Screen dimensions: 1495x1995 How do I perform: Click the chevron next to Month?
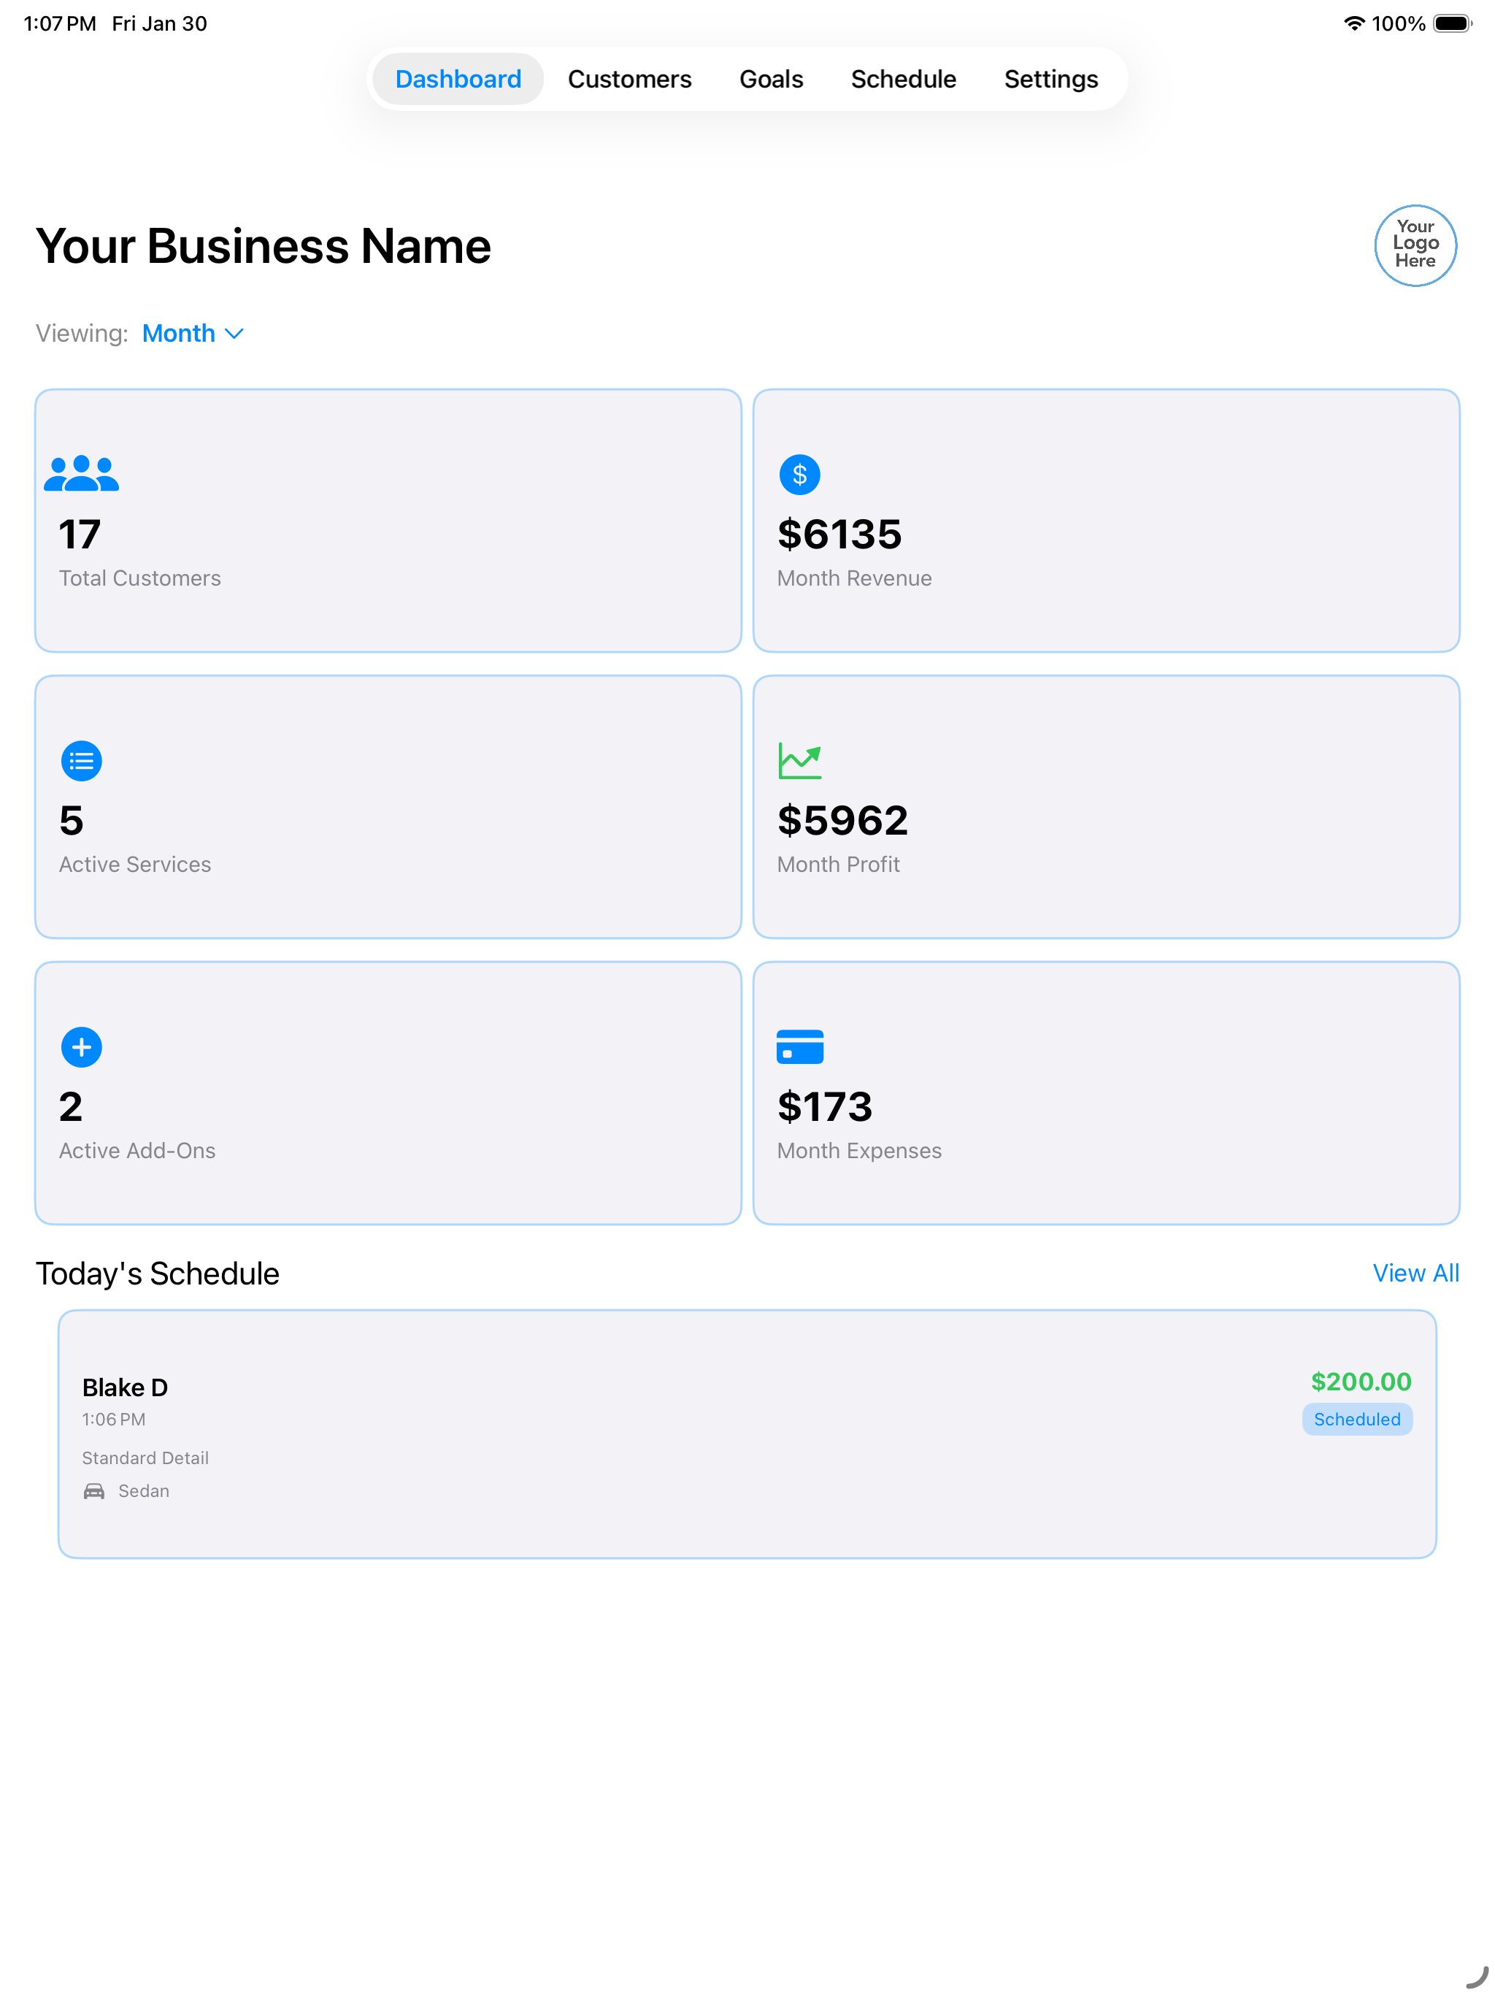[234, 334]
